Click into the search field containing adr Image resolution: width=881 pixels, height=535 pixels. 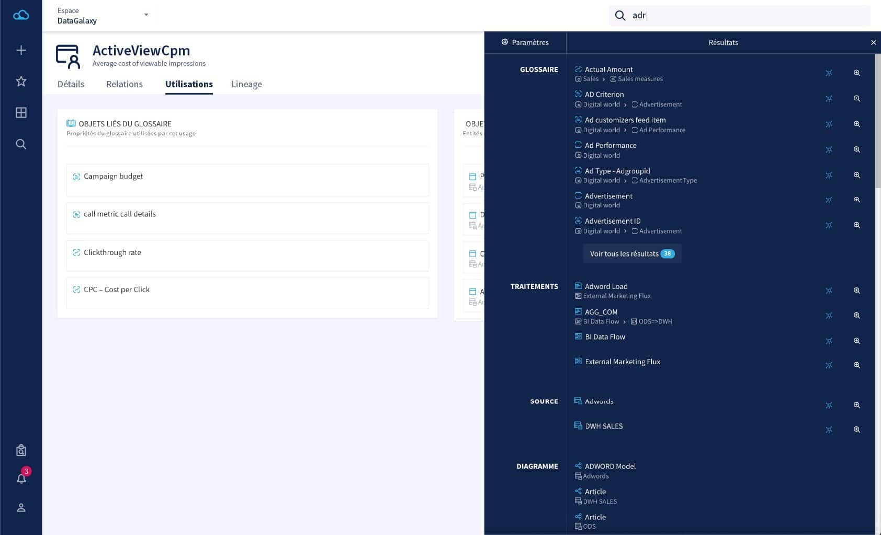(x=743, y=16)
